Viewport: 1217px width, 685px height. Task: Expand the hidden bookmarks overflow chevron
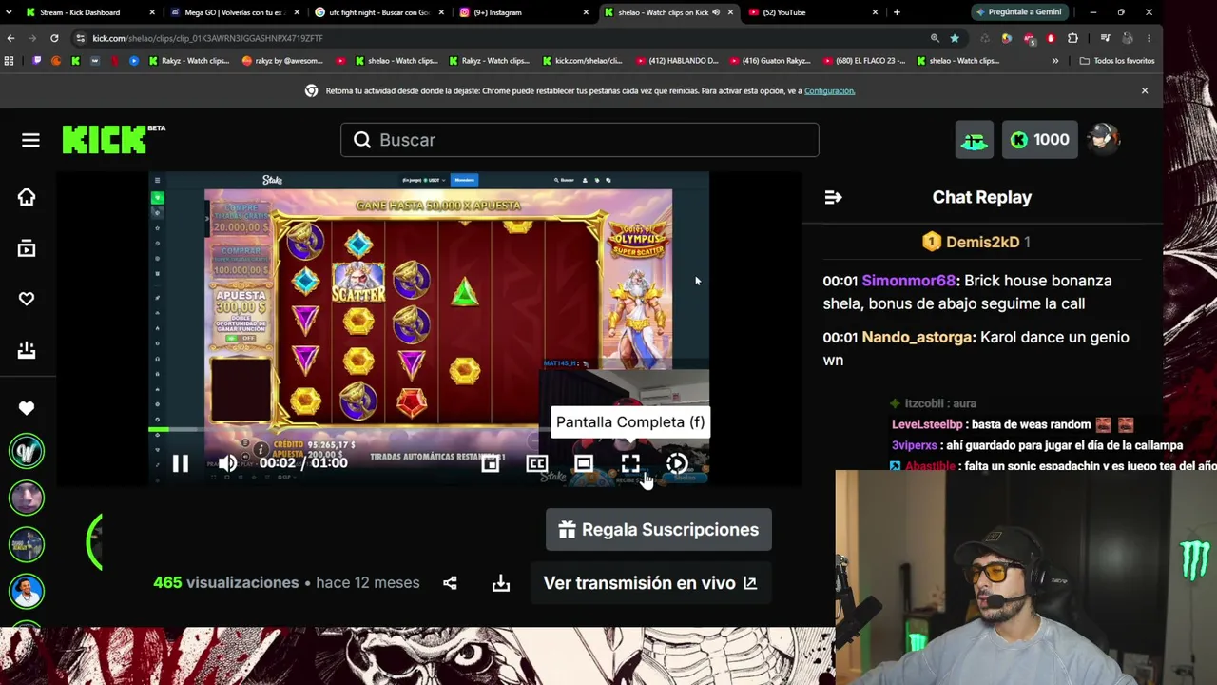pyautogui.click(x=1055, y=61)
